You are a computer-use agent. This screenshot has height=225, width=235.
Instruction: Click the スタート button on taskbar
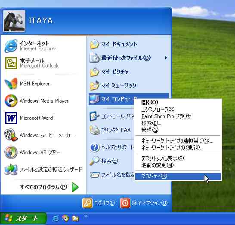pos(23,219)
